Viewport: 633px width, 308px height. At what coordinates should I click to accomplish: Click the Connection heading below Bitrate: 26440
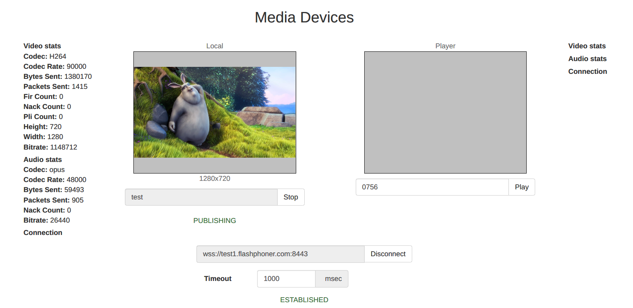pyautogui.click(x=43, y=233)
